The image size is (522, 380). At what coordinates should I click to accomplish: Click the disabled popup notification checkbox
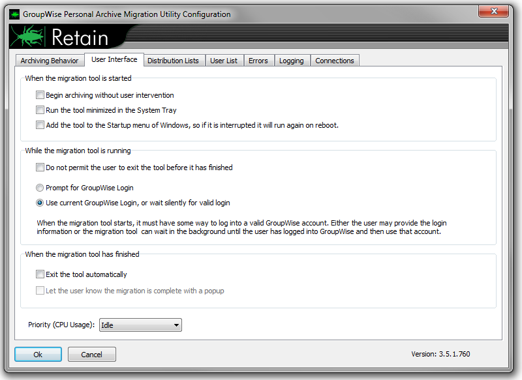[x=40, y=291]
